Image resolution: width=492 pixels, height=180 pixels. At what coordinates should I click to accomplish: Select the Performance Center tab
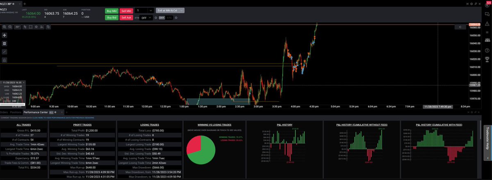[x=36, y=112]
